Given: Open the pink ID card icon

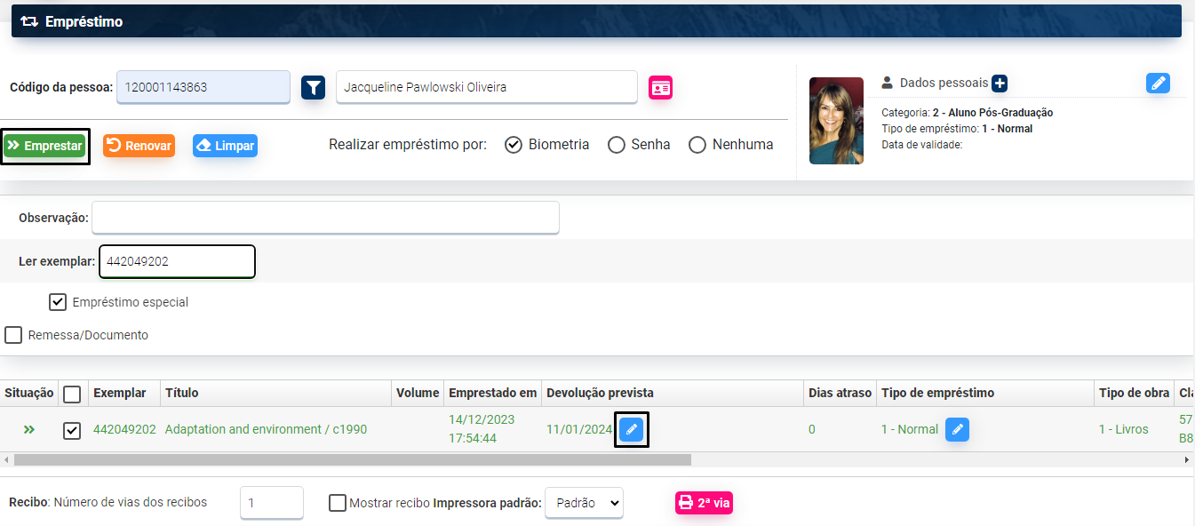Looking at the screenshot, I should tap(660, 87).
